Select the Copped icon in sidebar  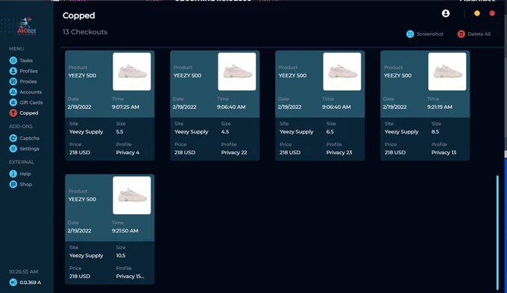(13, 113)
